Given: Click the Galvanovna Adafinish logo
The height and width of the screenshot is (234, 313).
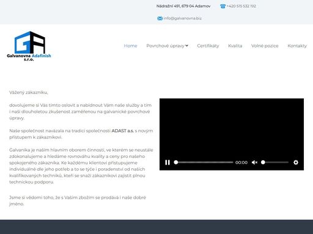Looking at the screenshot, I should click(x=29, y=46).
